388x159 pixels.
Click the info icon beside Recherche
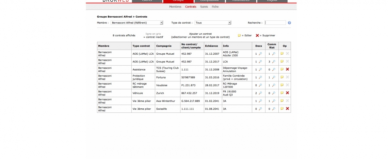[x=289, y=23]
